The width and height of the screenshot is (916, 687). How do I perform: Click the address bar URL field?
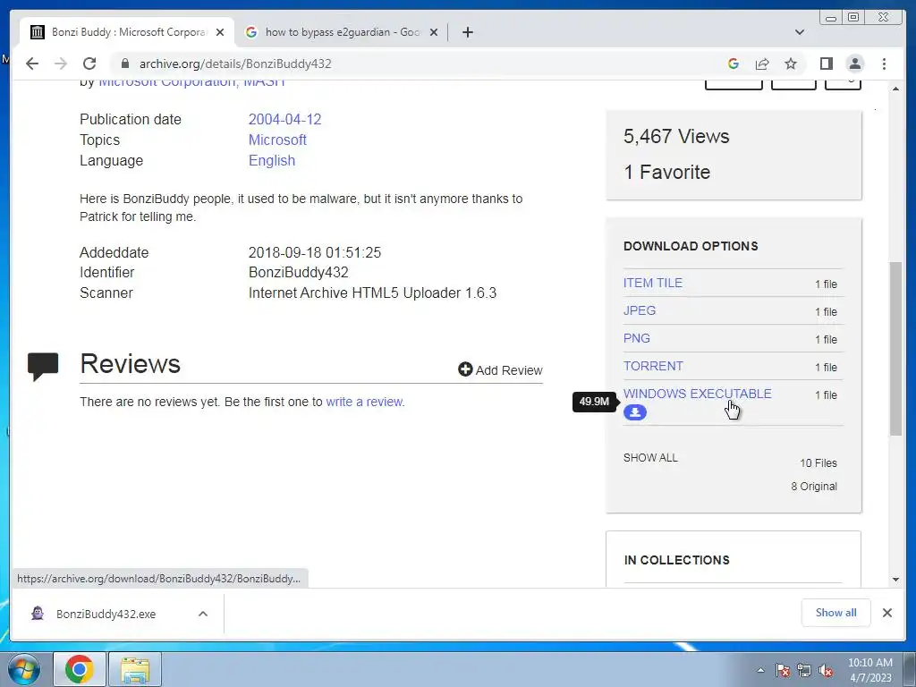(420, 64)
